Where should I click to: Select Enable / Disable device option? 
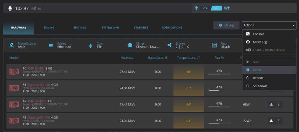tap(269, 50)
